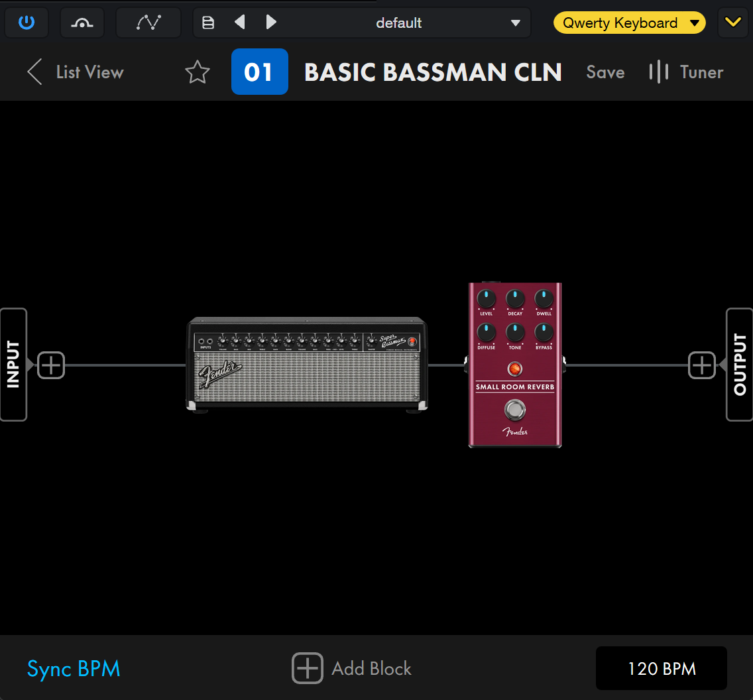
Task: Adjust the TONE knob on reverb pedal
Action: [515, 332]
